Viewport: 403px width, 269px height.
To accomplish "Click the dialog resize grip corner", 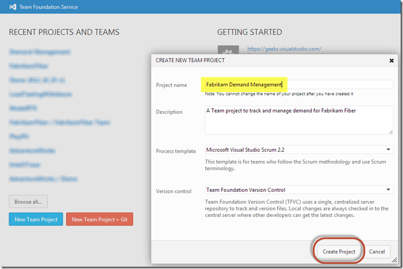I will [x=394, y=260].
